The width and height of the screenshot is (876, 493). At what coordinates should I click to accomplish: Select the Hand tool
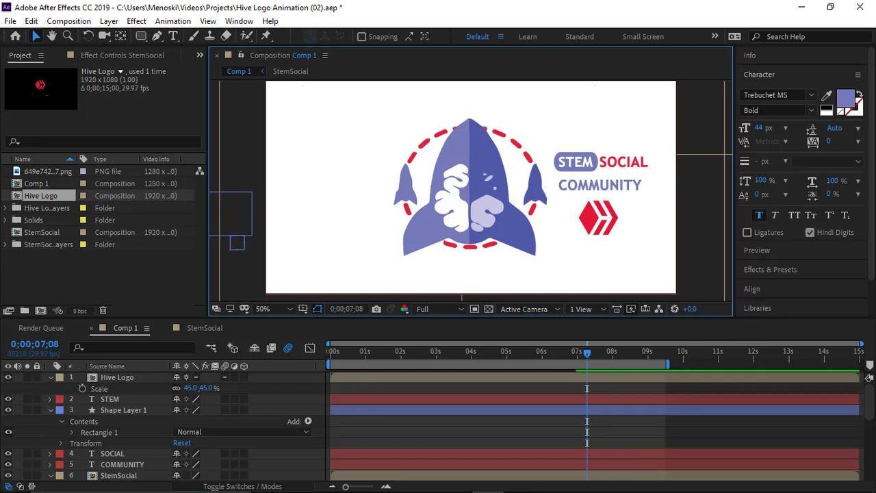tap(51, 36)
